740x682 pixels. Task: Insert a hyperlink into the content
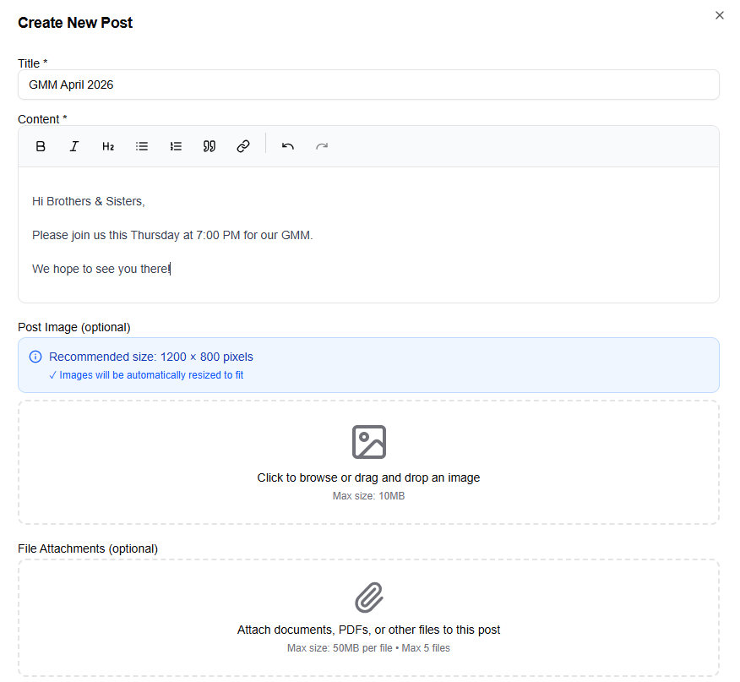[x=243, y=145]
